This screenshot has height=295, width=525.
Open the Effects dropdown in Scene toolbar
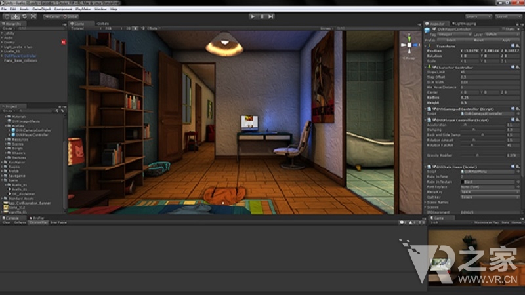154,28
